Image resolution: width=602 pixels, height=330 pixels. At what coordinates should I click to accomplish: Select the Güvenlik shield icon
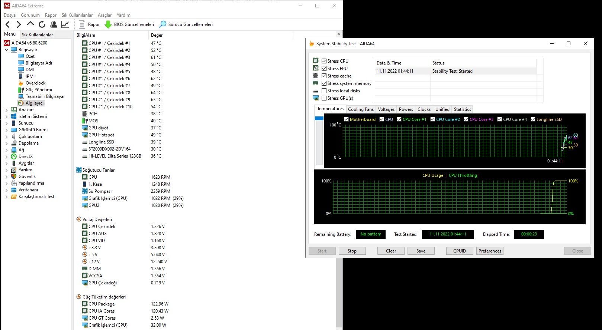tap(14, 176)
